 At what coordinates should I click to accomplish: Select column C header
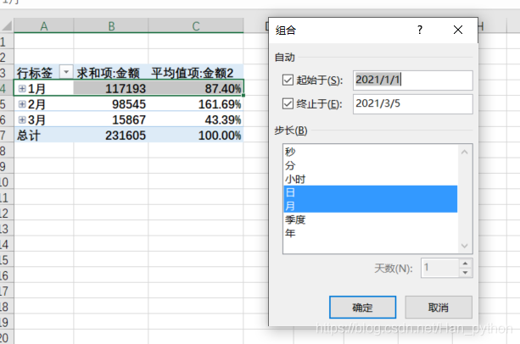pos(196,25)
